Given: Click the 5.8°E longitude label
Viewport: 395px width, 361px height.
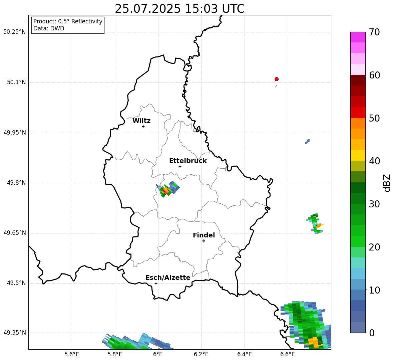Looking at the screenshot, I should point(115,354).
